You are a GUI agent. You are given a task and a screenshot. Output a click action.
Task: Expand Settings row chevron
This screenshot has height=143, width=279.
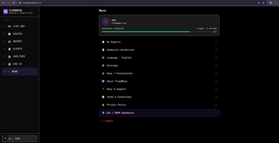point(216,66)
